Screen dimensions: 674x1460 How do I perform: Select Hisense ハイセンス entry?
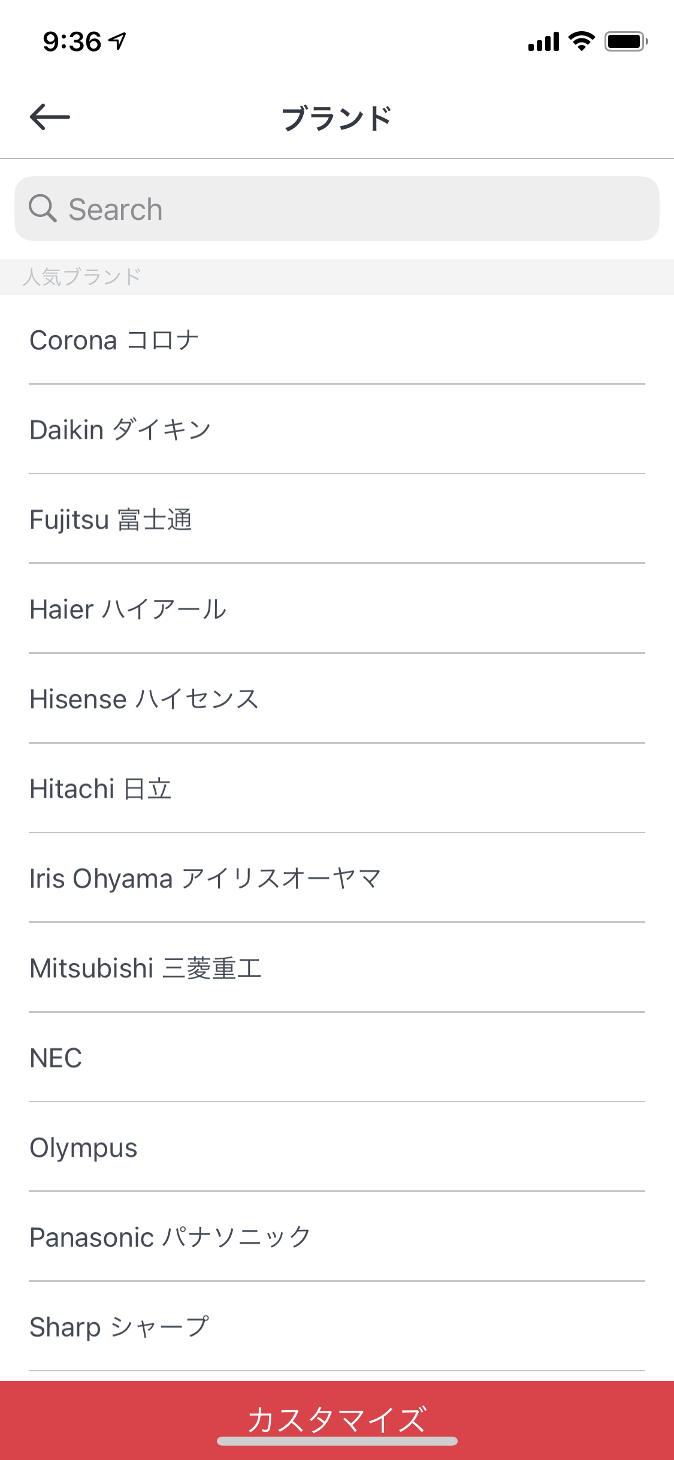[144, 699]
